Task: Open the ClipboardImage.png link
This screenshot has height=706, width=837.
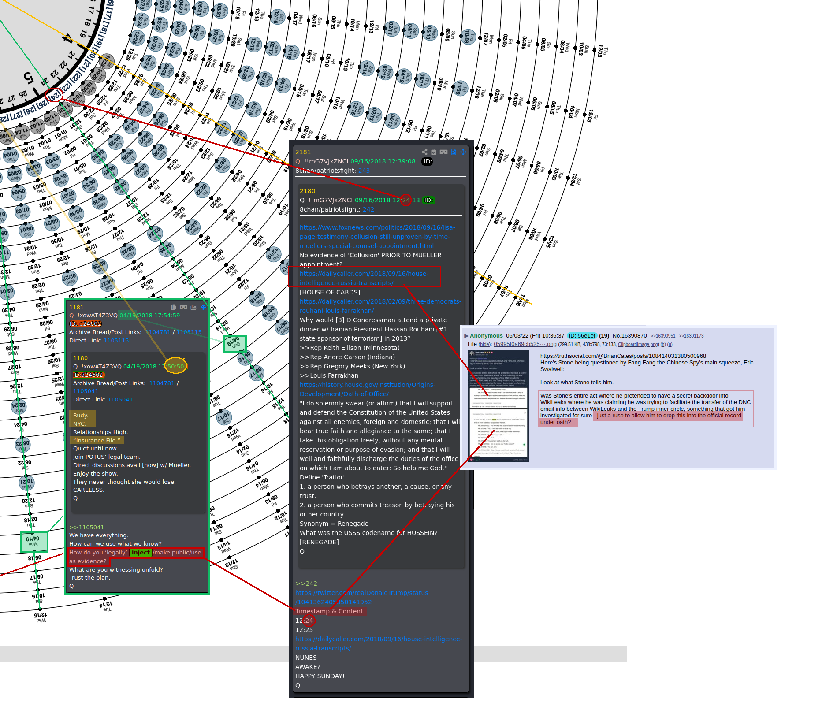Action: point(638,345)
